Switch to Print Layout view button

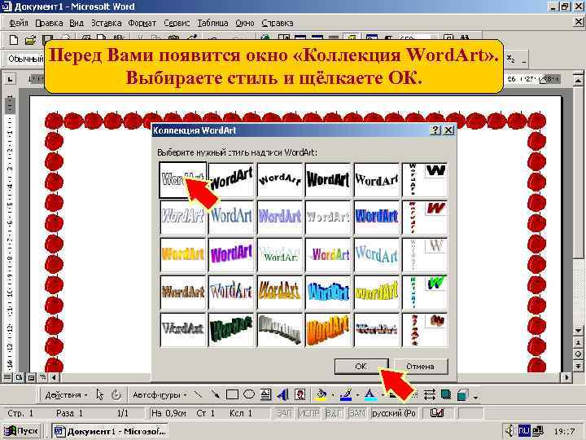point(31,377)
